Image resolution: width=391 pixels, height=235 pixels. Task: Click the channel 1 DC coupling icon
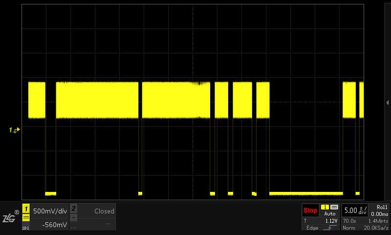click(x=26, y=218)
